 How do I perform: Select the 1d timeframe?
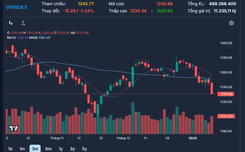click(10, 149)
